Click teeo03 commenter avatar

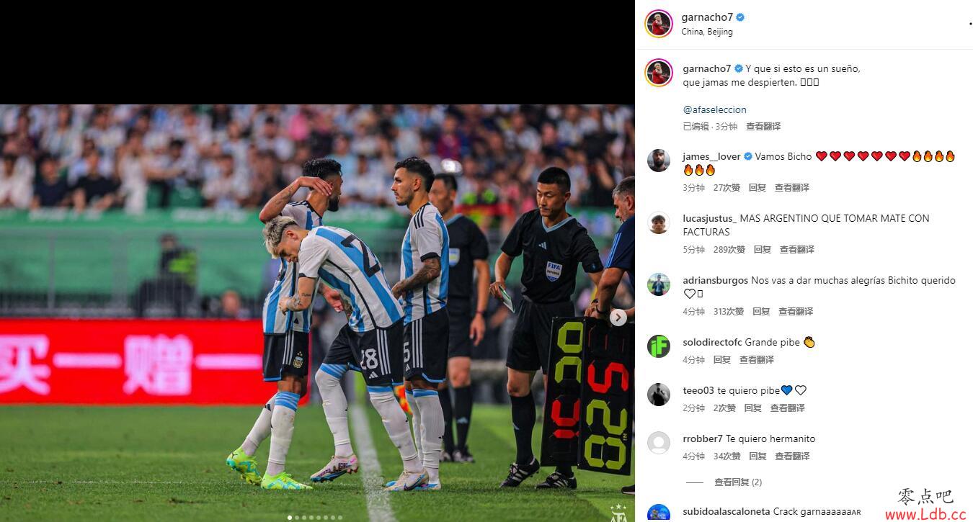658,395
